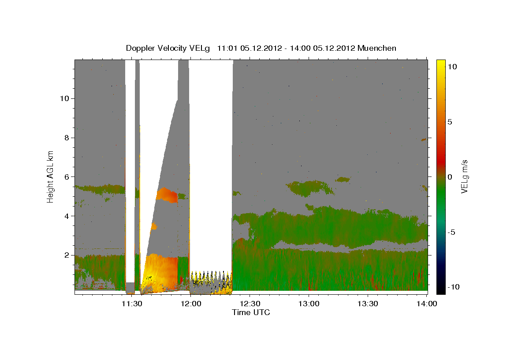Click the colorbar tick label 5
529x353 pixels.
[451, 122]
